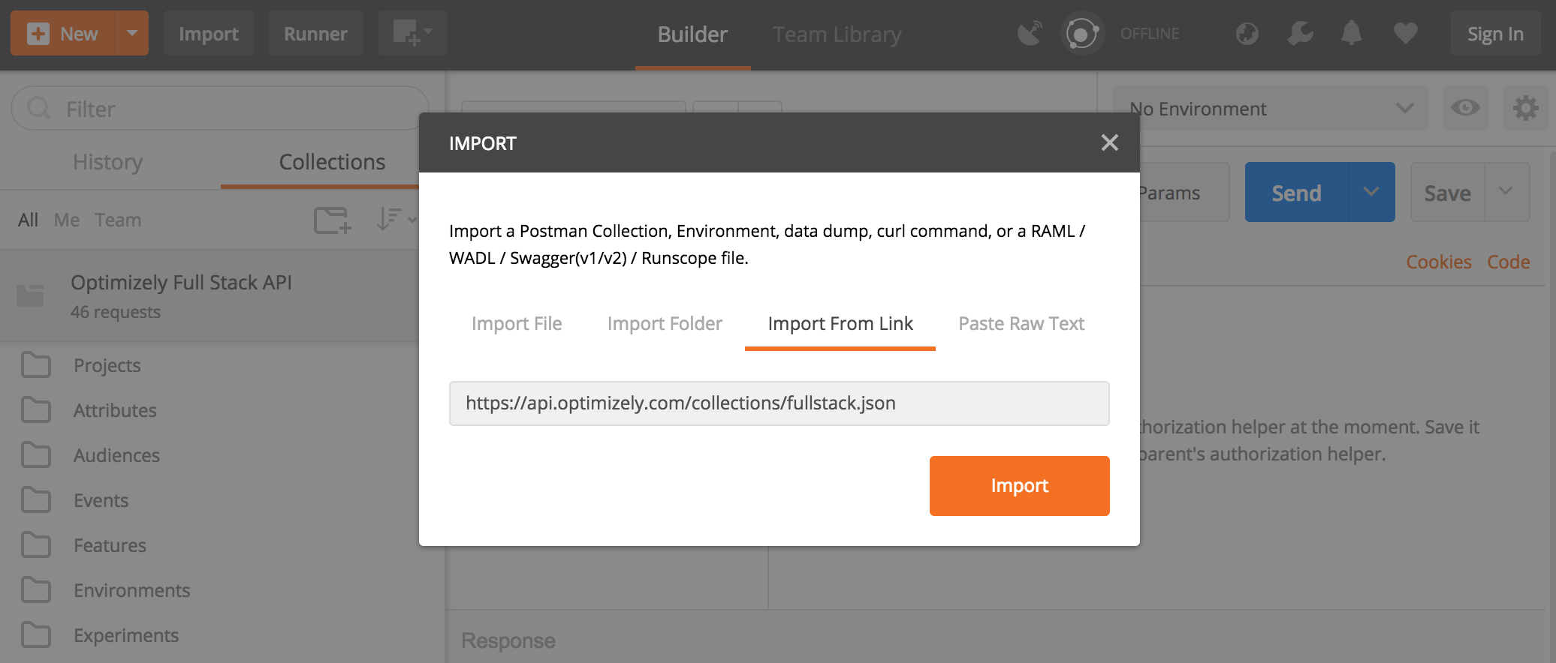Select the Import From Link tab
Image resolution: width=1556 pixels, height=663 pixels.
tap(840, 323)
